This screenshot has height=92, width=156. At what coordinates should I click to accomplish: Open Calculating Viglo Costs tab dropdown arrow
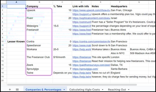pyautogui.click(x=102, y=90)
